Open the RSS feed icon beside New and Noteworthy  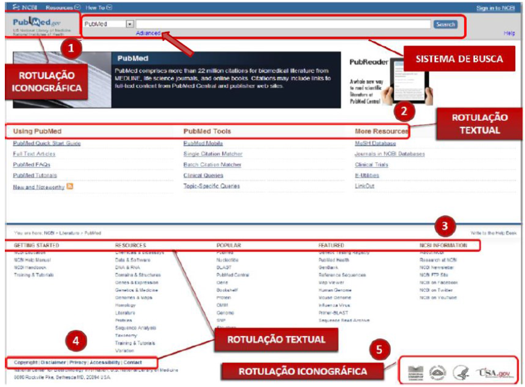[x=70, y=187]
